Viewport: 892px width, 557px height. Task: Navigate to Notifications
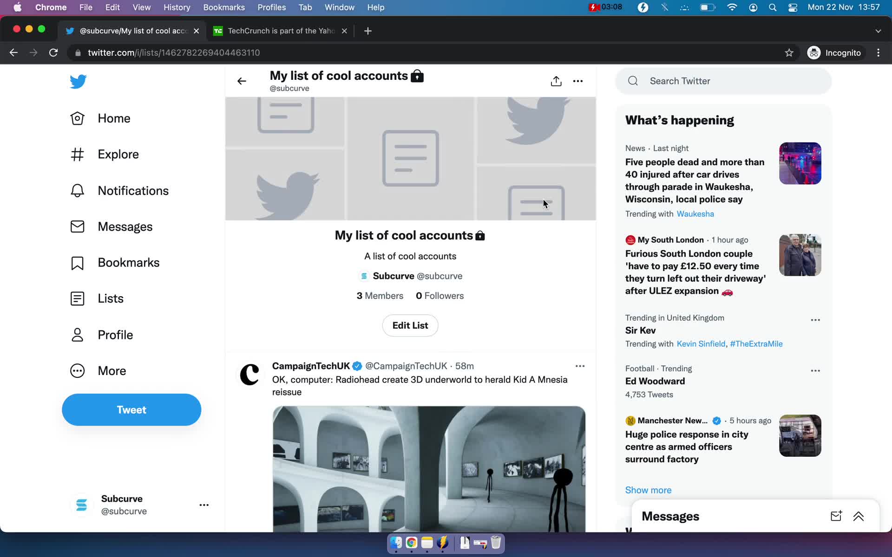pyautogui.click(x=133, y=191)
